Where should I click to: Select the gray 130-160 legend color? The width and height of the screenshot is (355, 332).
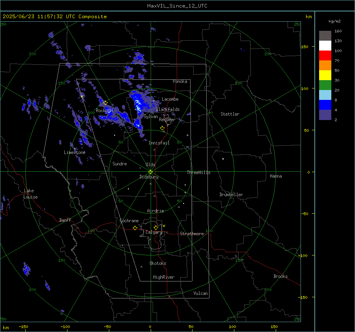click(x=325, y=36)
